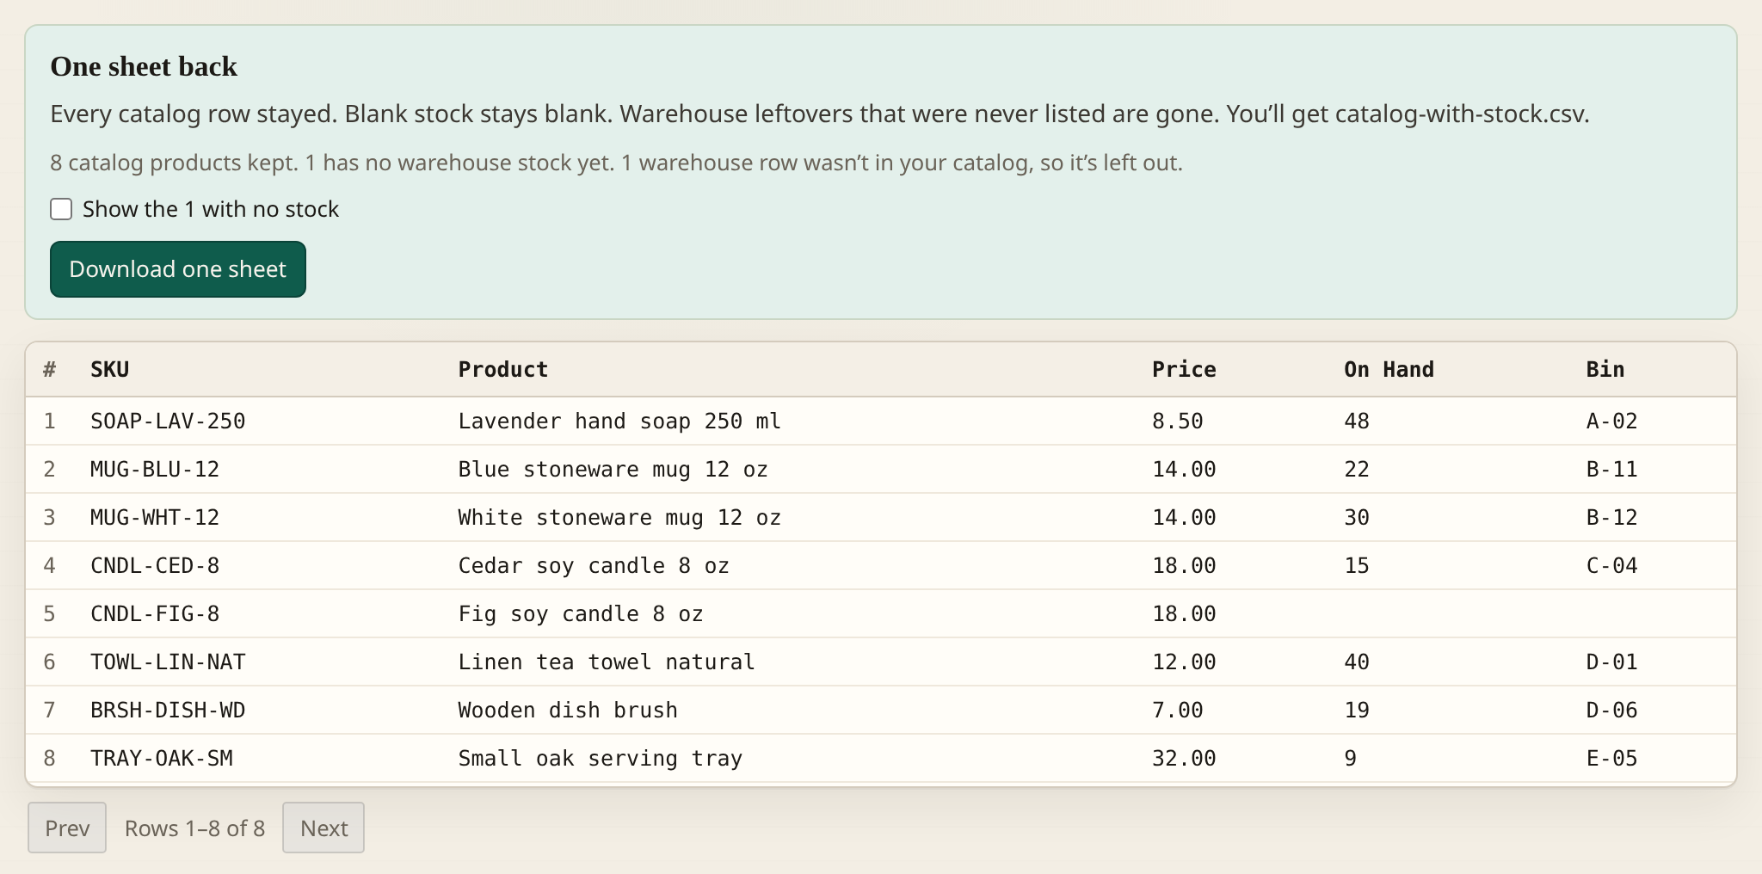Select 'Small oak serving tray' cell
The height and width of the screenshot is (874, 1762).
[600, 759]
